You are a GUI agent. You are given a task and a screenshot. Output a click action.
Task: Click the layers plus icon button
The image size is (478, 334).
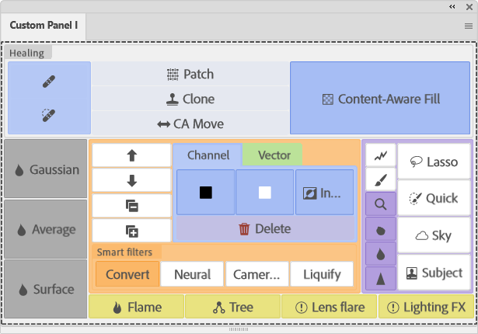(x=131, y=231)
